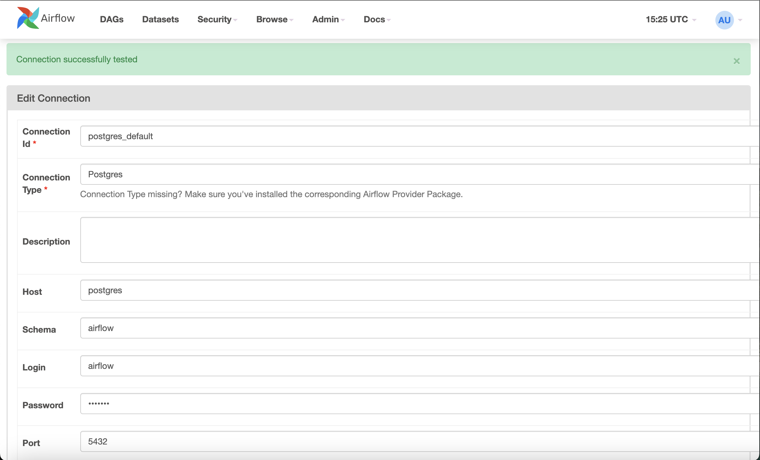760x460 pixels.
Task: Click the Password label
Action: [x=43, y=405]
